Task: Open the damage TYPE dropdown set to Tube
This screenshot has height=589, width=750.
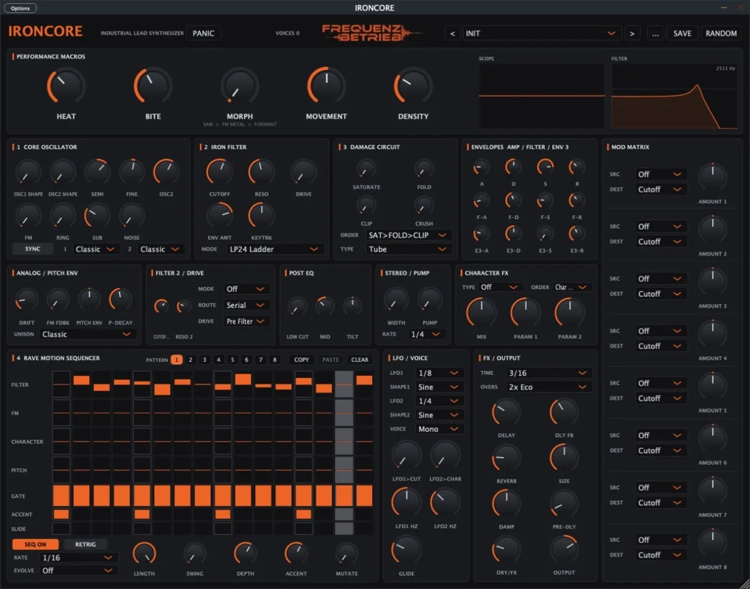Action: click(409, 249)
